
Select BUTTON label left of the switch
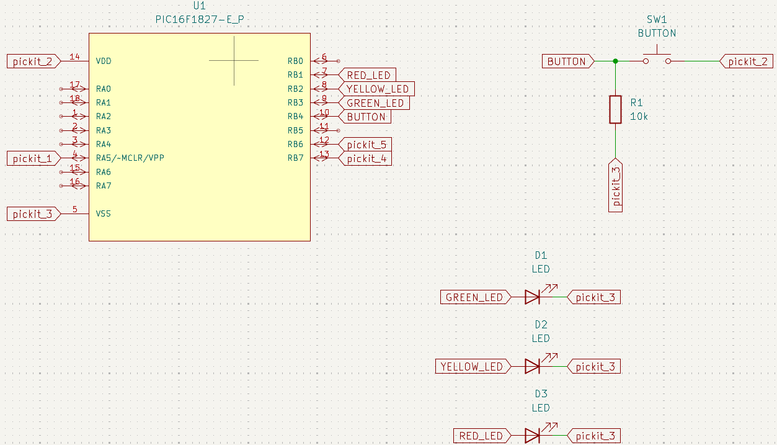pos(567,61)
